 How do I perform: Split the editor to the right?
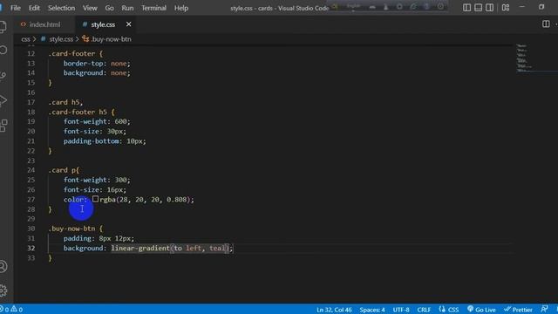click(x=546, y=24)
